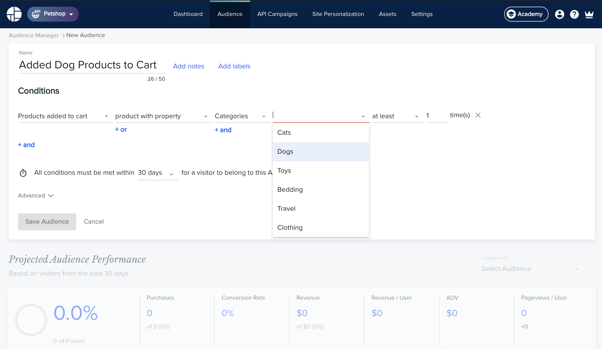Click the Conversion Rate metric label
The height and width of the screenshot is (349, 602).
click(243, 298)
